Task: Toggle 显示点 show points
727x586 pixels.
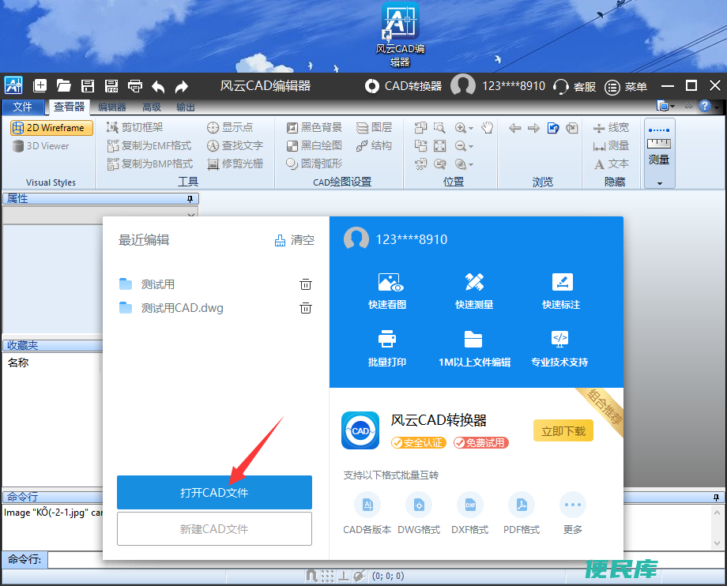Action: tap(230, 127)
